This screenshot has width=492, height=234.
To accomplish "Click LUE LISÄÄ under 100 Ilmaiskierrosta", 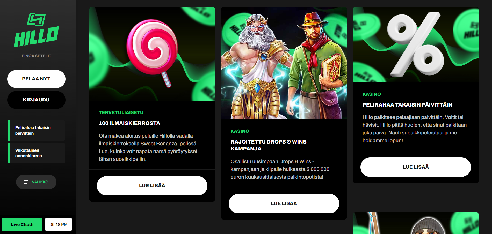I will (x=152, y=186).
